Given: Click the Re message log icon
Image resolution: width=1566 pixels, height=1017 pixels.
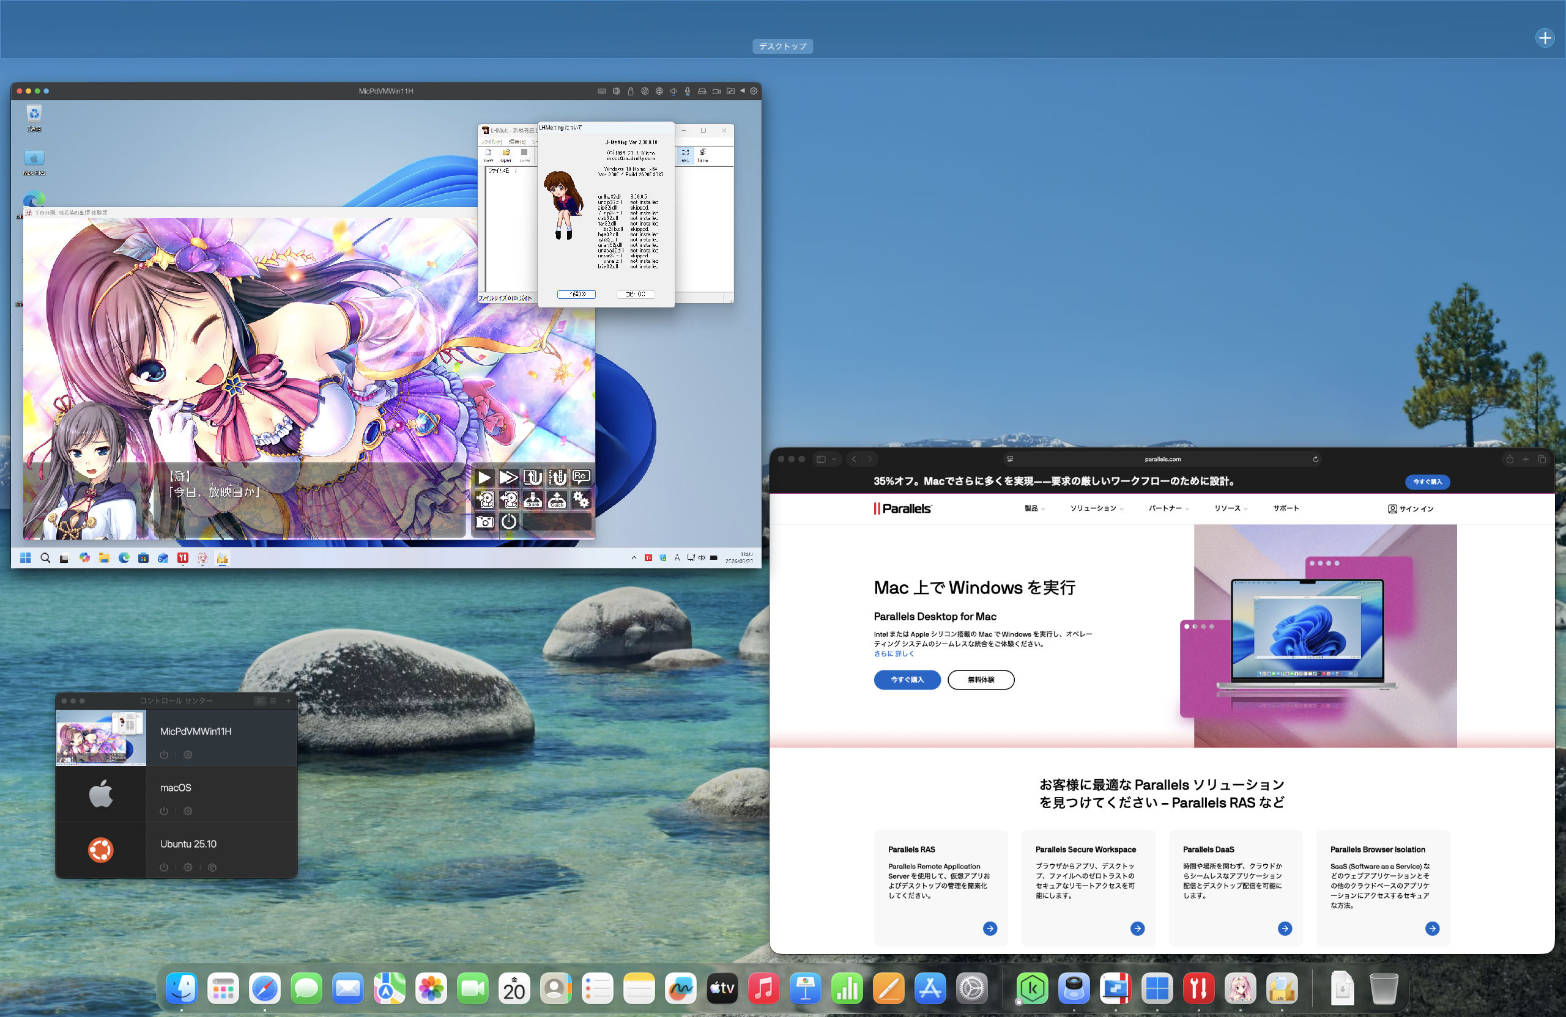Looking at the screenshot, I should (x=581, y=477).
